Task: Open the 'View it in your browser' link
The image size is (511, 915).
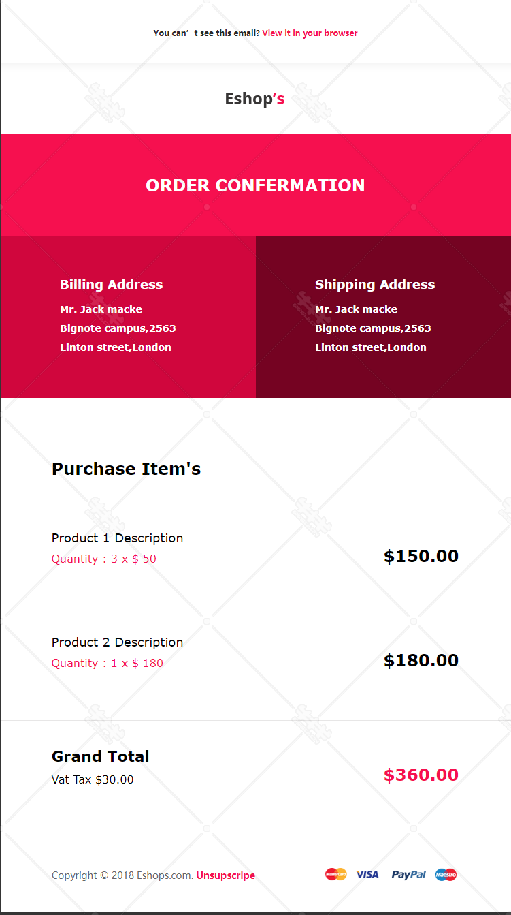Action: [x=310, y=33]
